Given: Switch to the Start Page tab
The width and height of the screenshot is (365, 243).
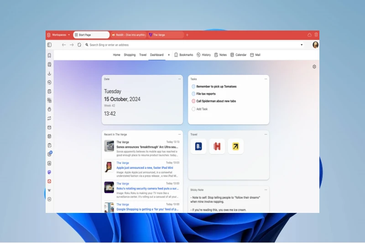Looking at the screenshot, I should click(x=91, y=35).
